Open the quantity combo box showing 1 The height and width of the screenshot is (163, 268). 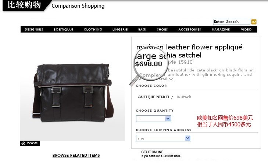tap(154, 119)
